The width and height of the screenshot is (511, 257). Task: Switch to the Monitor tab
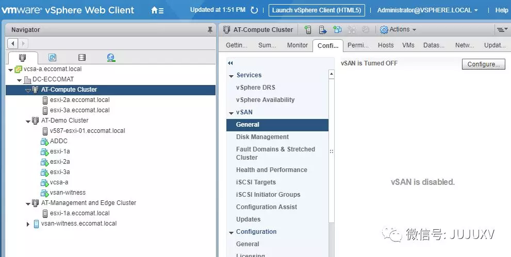(297, 45)
